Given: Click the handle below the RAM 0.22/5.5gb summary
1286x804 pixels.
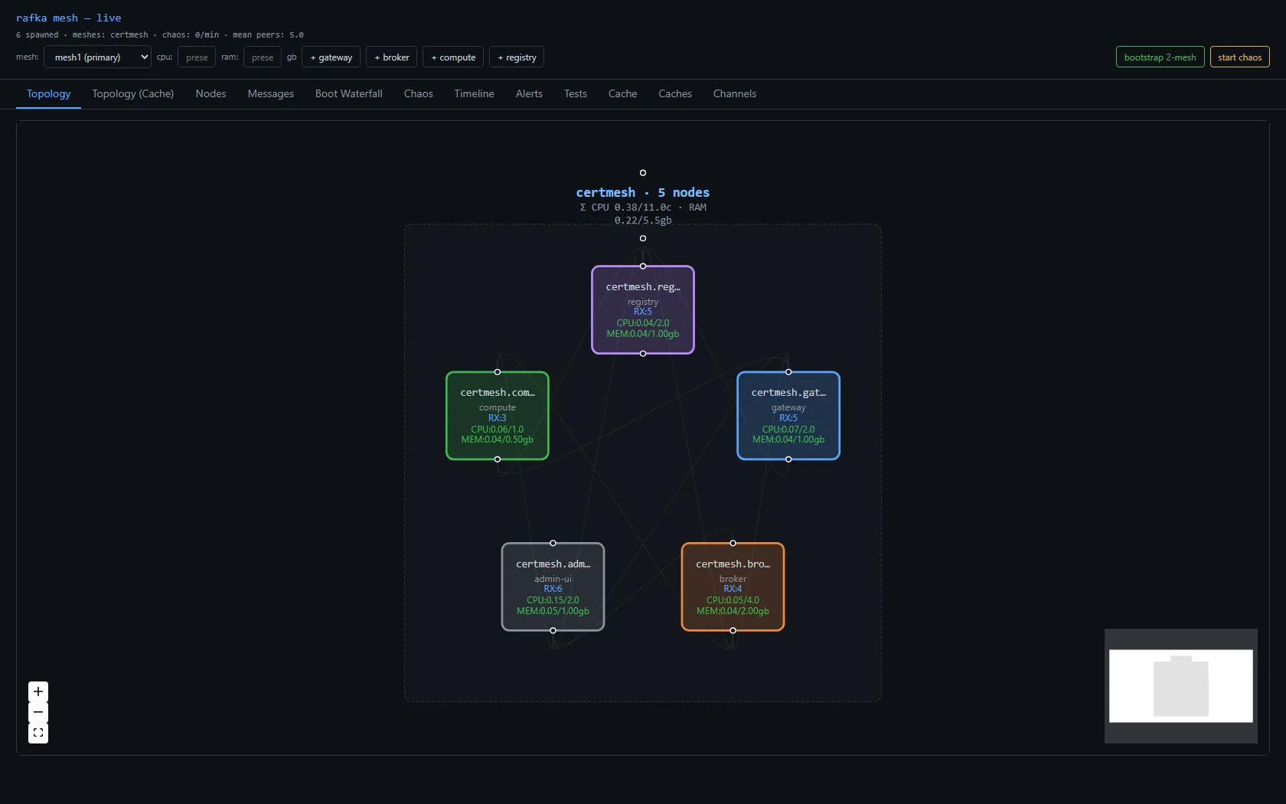Looking at the screenshot, I should pyautogui.click(x=643, y=238).
